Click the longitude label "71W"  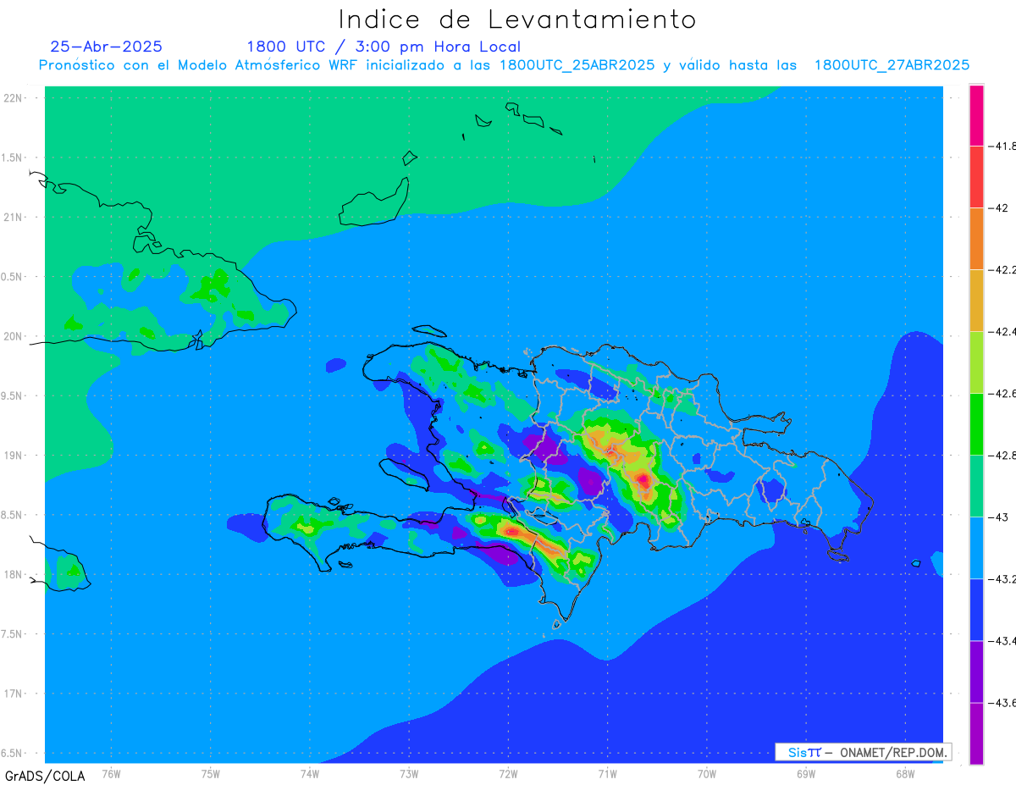pyautogui.click(x=607, y=773)
